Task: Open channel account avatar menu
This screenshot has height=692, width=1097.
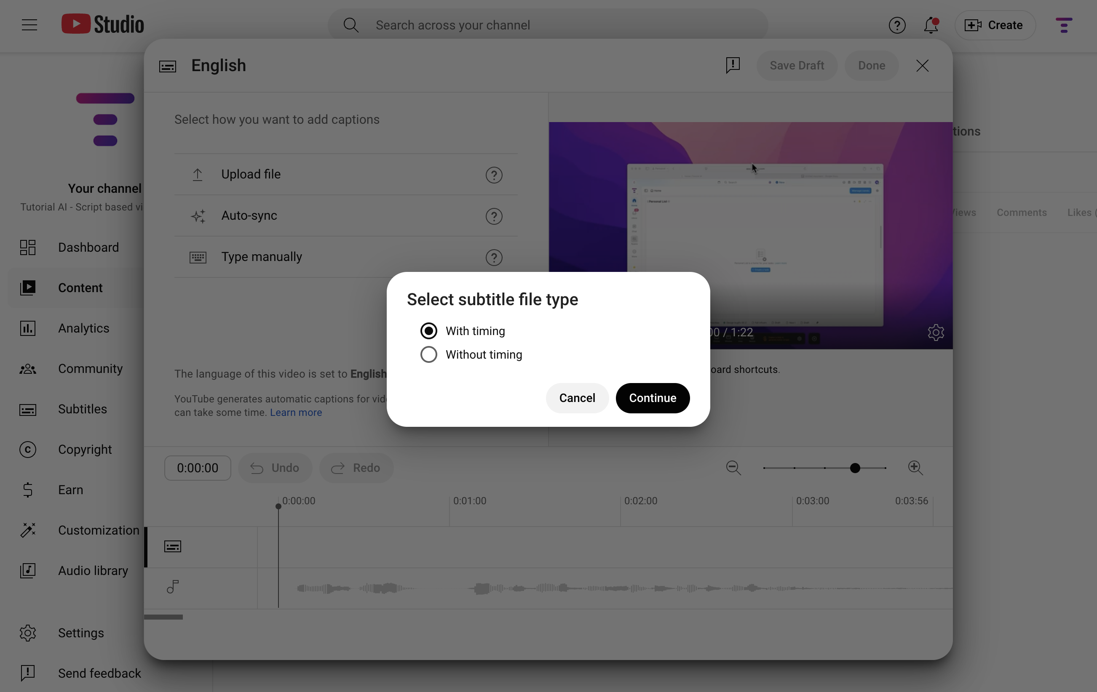Action: (1064, 25)
